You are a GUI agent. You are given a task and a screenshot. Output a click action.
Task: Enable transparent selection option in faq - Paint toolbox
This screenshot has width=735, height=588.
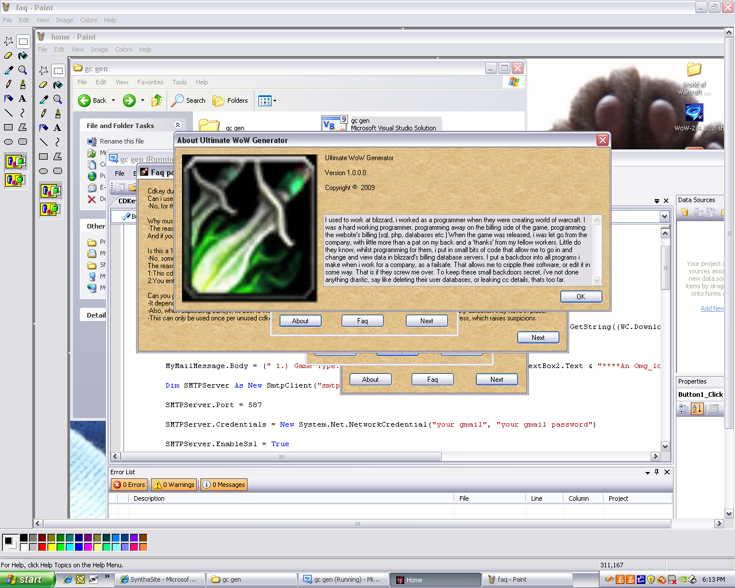(x=16, y=180)
